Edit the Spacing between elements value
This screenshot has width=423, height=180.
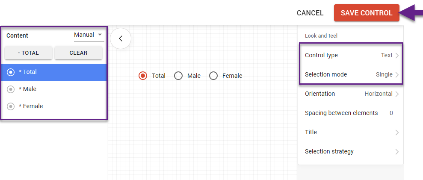coord(391,113)
